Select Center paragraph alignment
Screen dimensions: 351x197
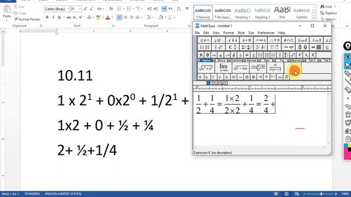[x=126, y=17]
